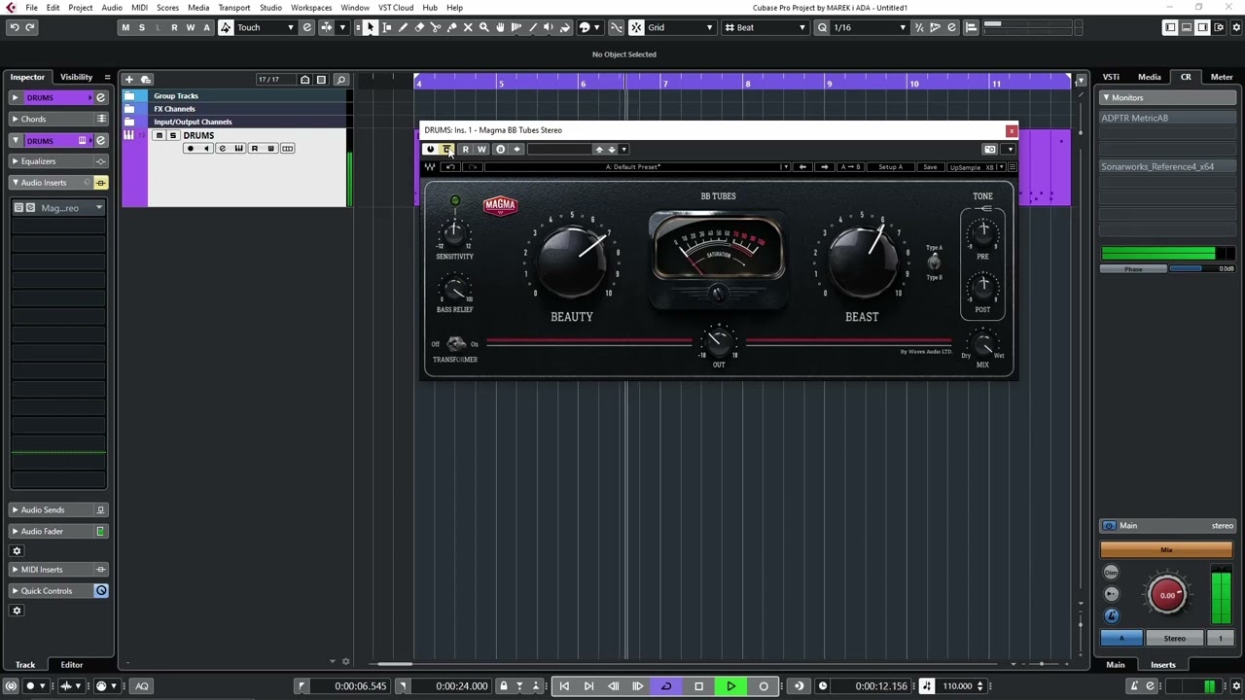
Task: Toggle global Mute M state button
Action: (125, 27)
